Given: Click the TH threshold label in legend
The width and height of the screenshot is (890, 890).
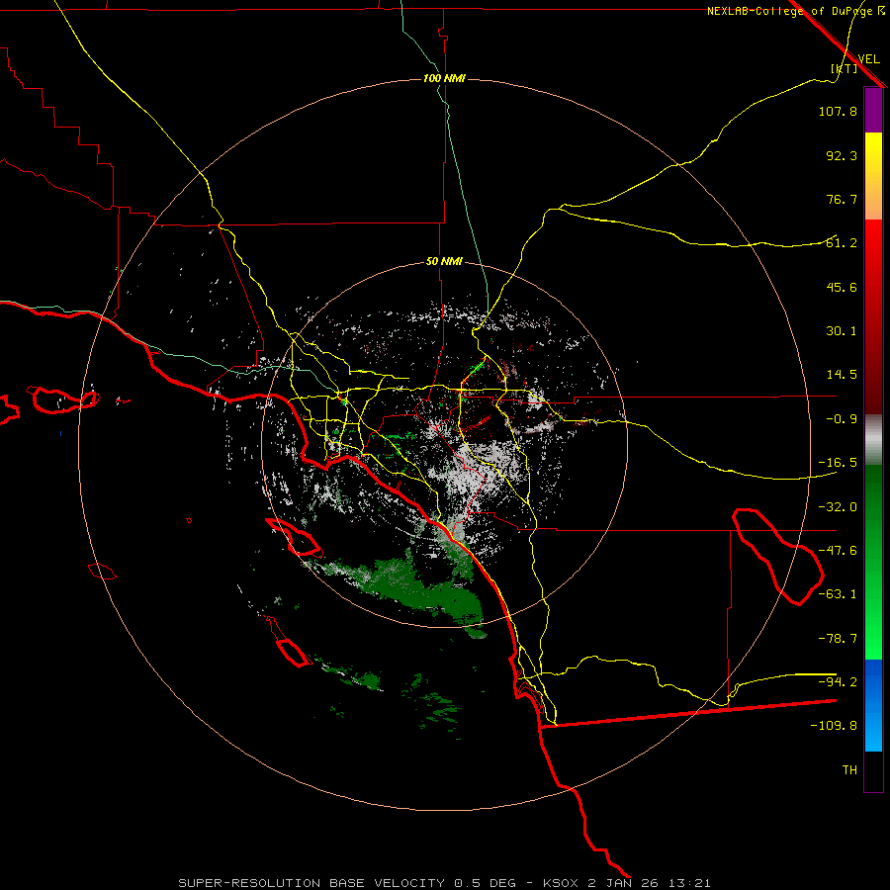Looking at the screenshot, I should tap(849, 769).
